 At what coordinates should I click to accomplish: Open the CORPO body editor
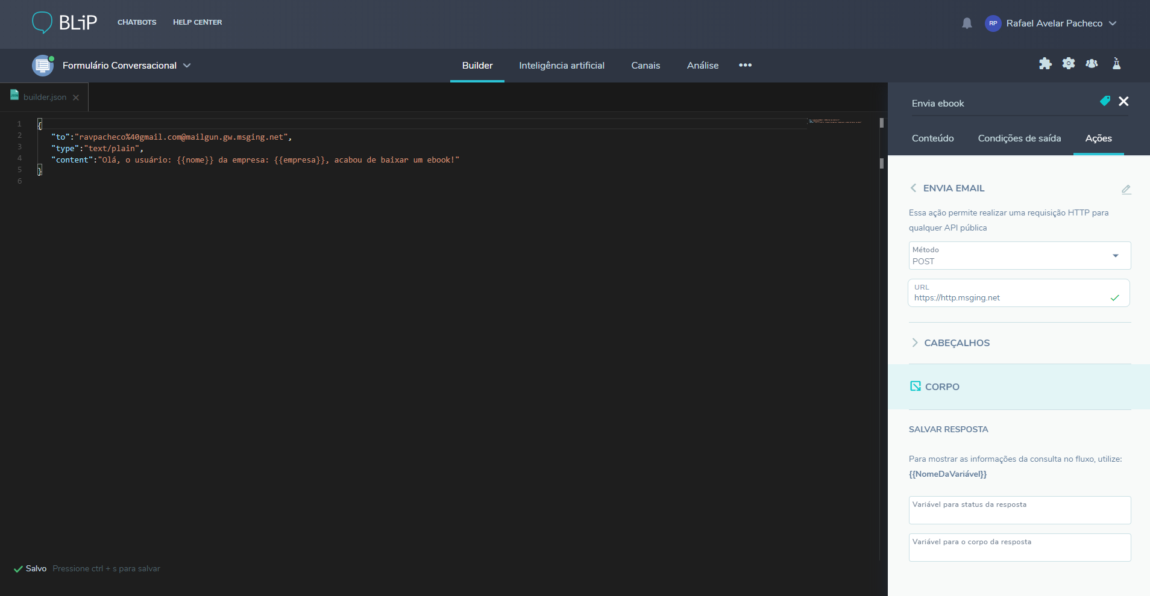(x=1019, y=386)
